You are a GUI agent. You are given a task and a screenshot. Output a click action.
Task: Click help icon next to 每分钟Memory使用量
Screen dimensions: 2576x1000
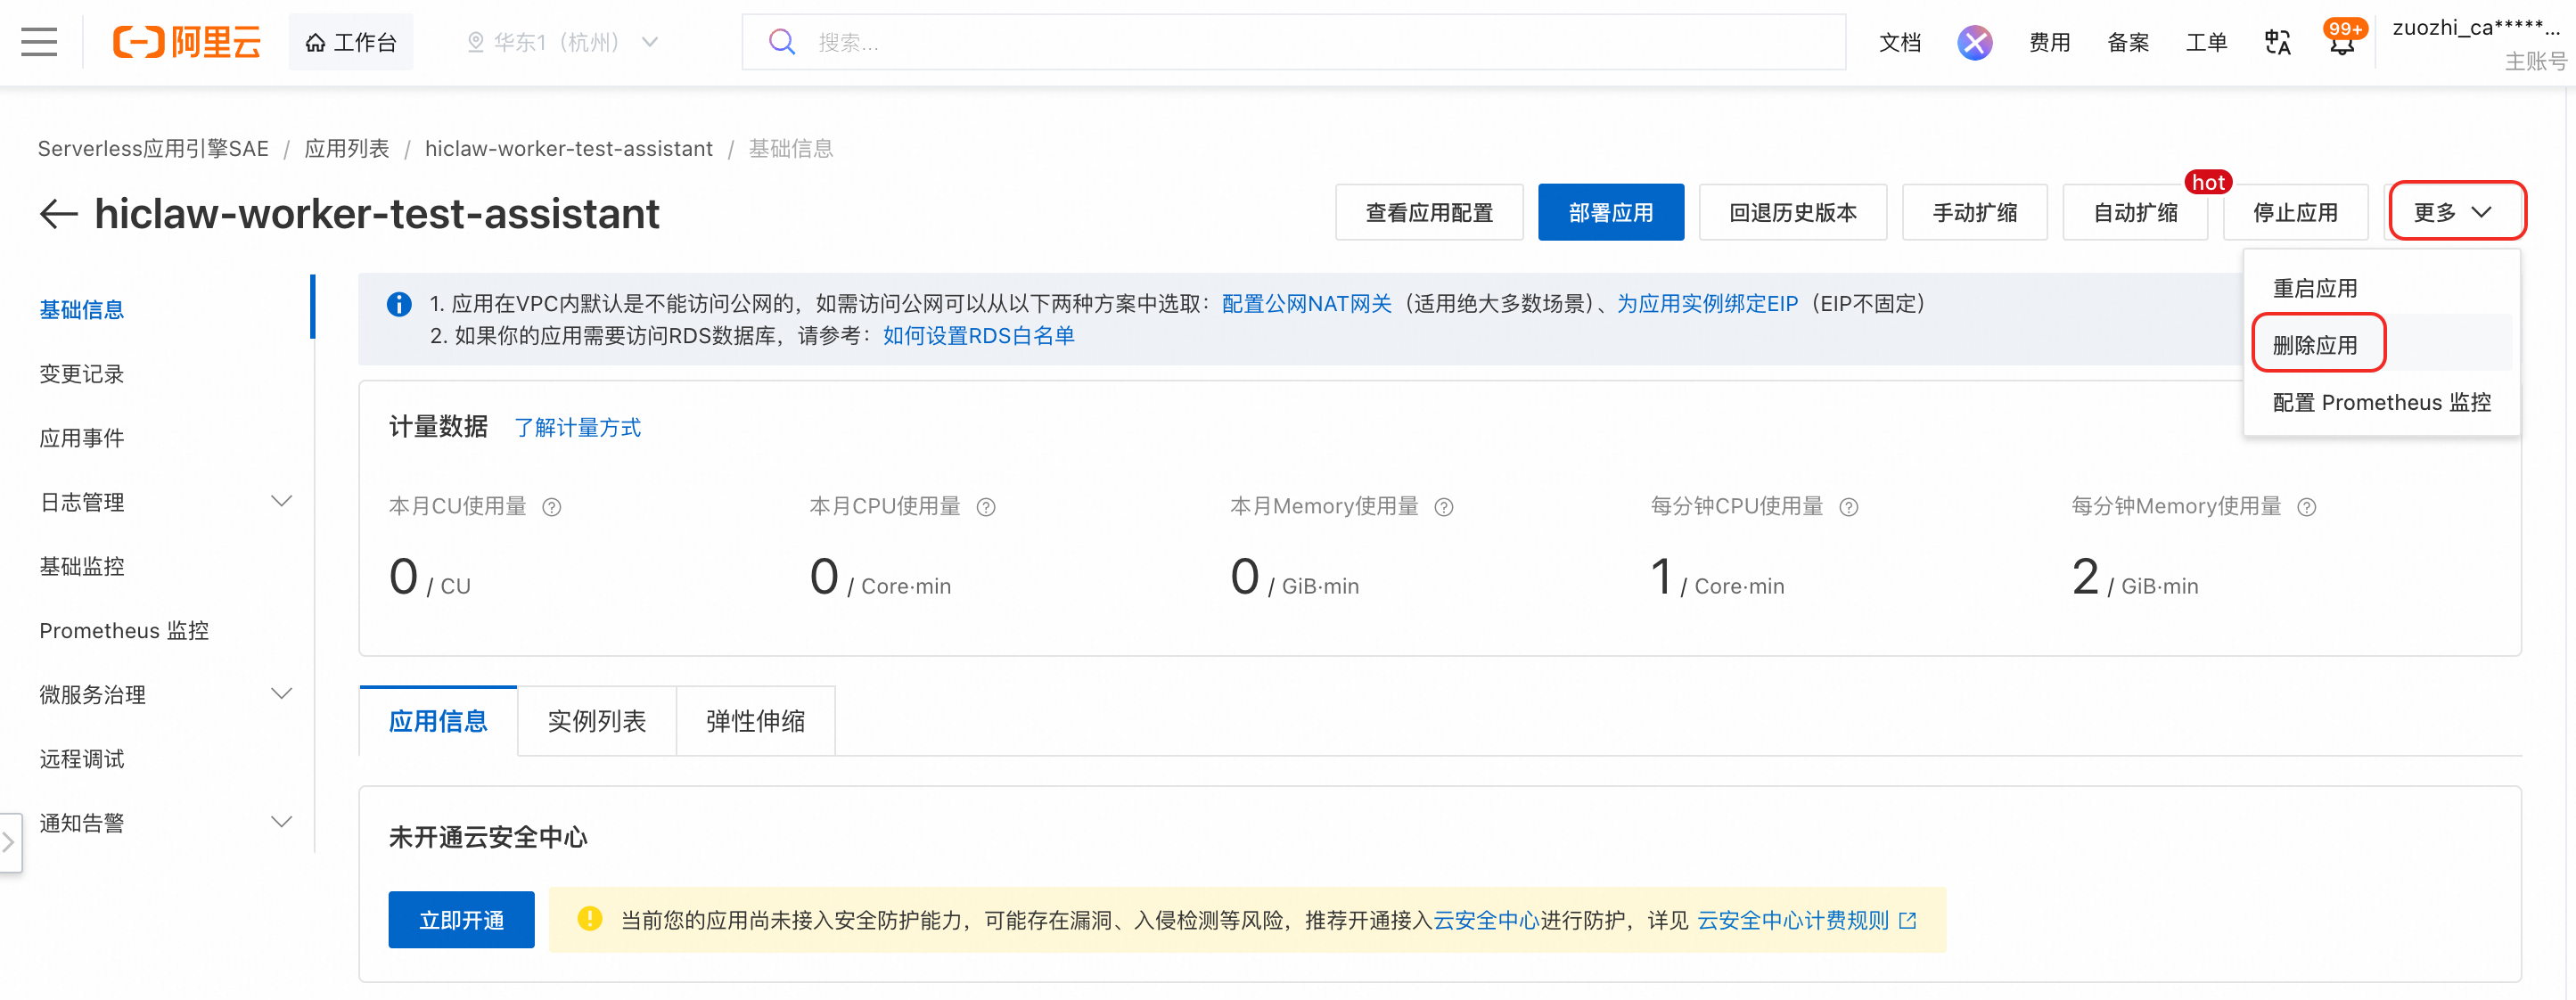click(2307, 507)
